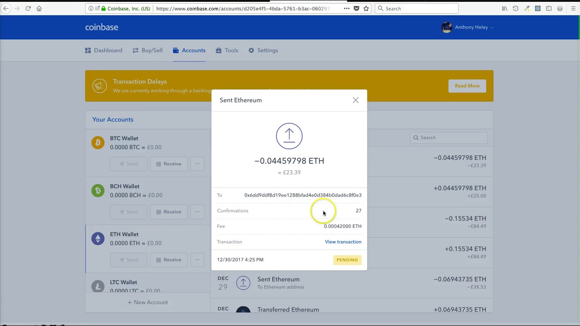The height and width of the screenshot is (326, 580).
Task: Toggle the browser sidebar icon
Action: point(549,9)
